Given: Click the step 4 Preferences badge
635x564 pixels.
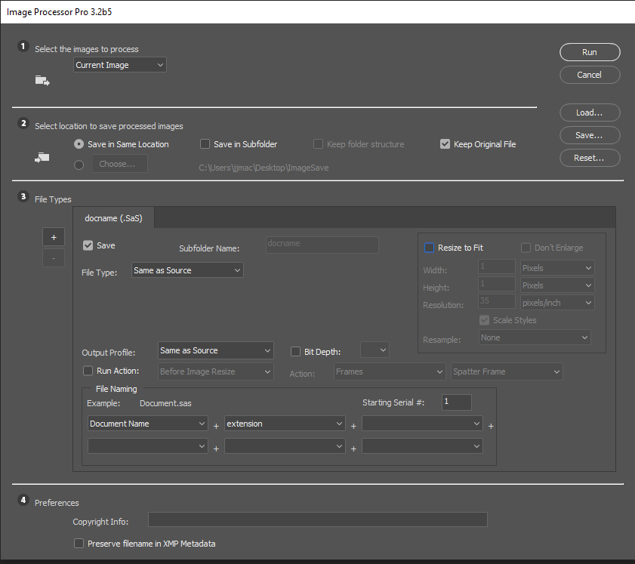Looking at the screenshot, I should pos(22,499).
